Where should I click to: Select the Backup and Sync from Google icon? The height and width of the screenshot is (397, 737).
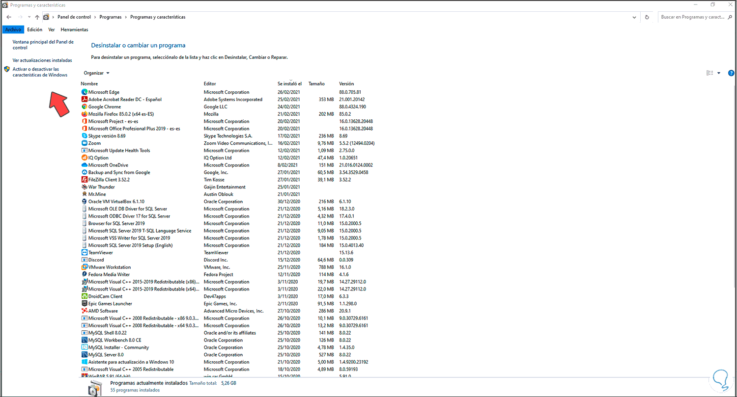pyautogui.click(x=85, y=172)
